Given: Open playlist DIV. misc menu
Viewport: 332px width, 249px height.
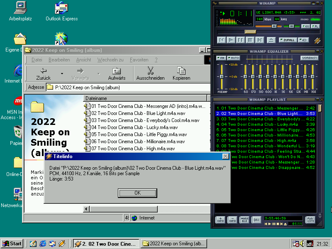Looking at the screenshot, I should pyautogui.click(x=256, y=220).
